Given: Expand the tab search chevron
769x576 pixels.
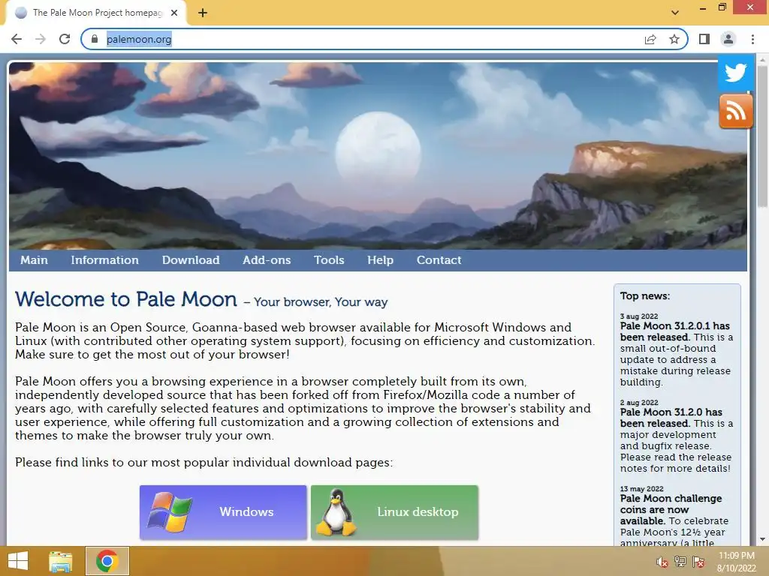Looking at the screenshot, I should coord(675,13).
